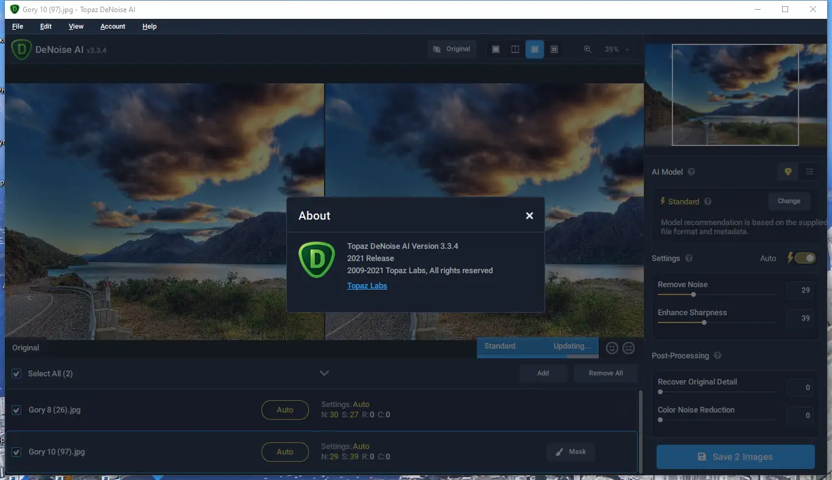Open the 39% zoom level dropdown

[616, 49]
